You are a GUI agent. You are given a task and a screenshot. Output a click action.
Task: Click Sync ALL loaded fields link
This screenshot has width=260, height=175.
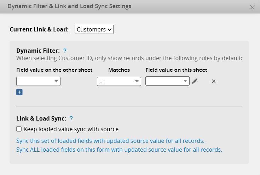pos(119,150)
